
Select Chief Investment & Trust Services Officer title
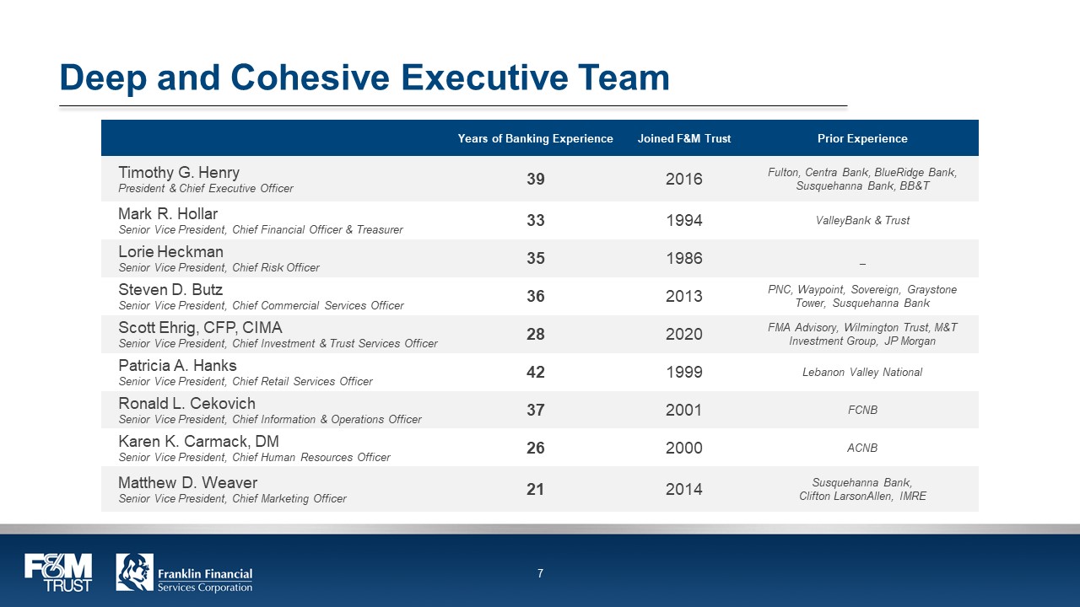(278, 343)
